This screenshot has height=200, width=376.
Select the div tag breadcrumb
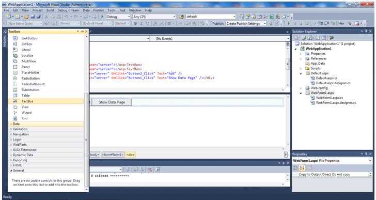click(131, 155)
